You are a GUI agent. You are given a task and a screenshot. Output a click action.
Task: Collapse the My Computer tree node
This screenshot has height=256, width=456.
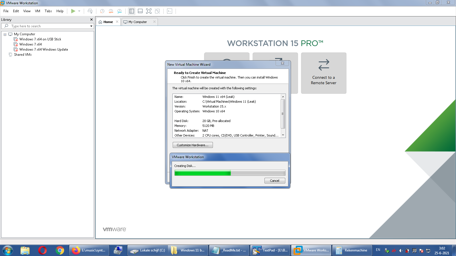(x=5, y=34)
